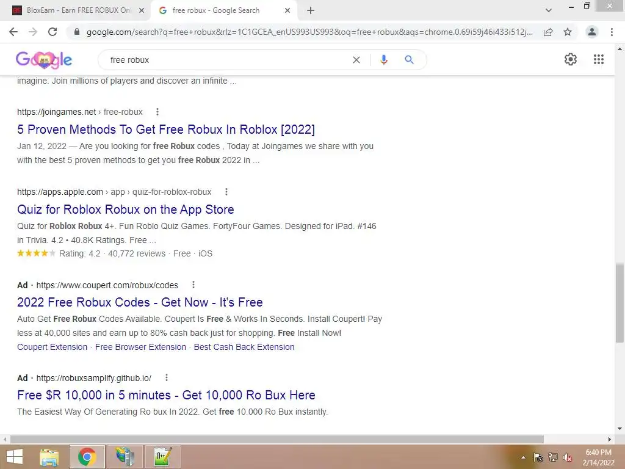Click the horizontal scrollbar thumb
Viewport: 625px width, 469px height.
tap(277, 439)
